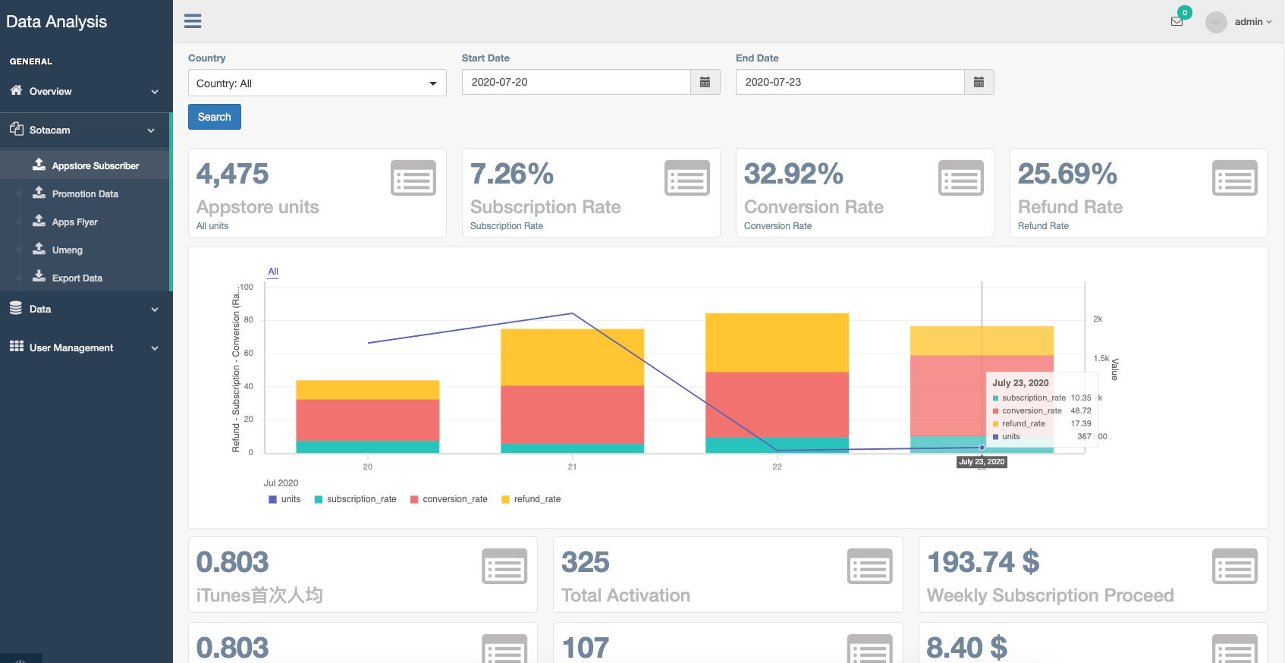The width and height of the screenshot is (1285, 663).
Task: Expand the Overview sidebar section
Action: click(85, 92)
